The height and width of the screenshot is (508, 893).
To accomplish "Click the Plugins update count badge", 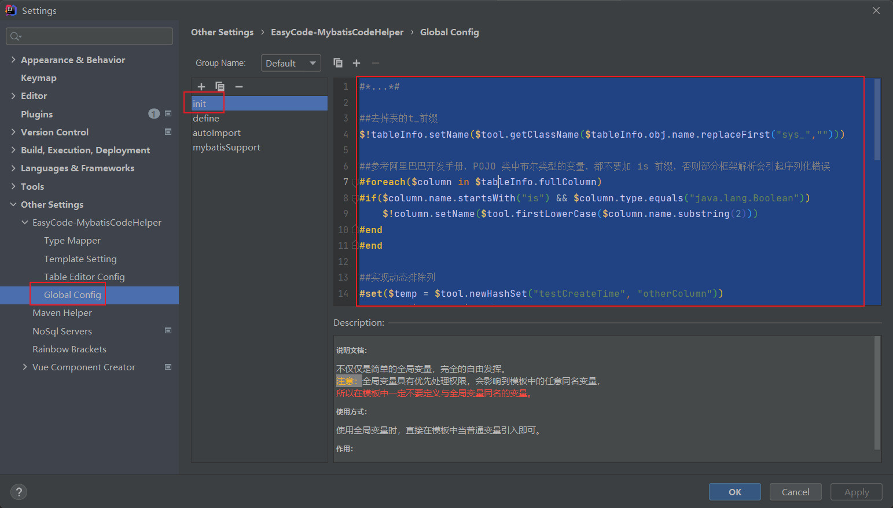I will pos(154,114).
